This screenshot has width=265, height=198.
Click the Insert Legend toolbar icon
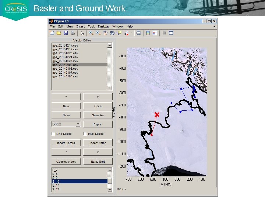point(155,33)
